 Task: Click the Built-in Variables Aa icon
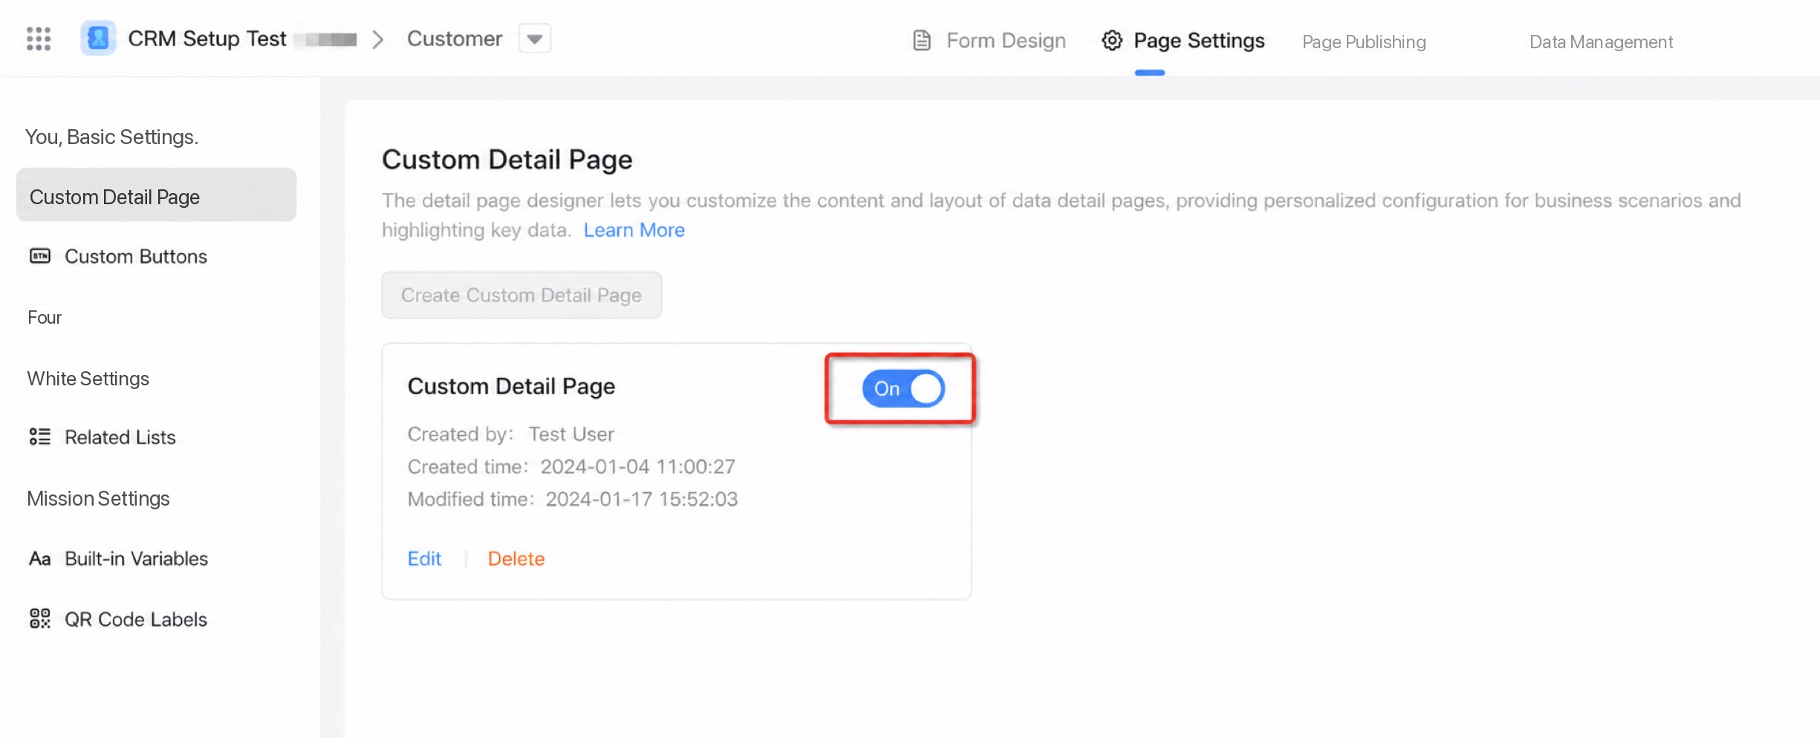pyautogui.click(x=40, y=558)
